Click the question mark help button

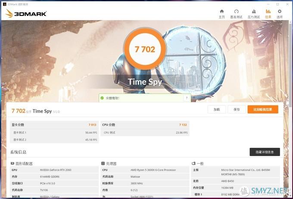click(x=187, y=98)
